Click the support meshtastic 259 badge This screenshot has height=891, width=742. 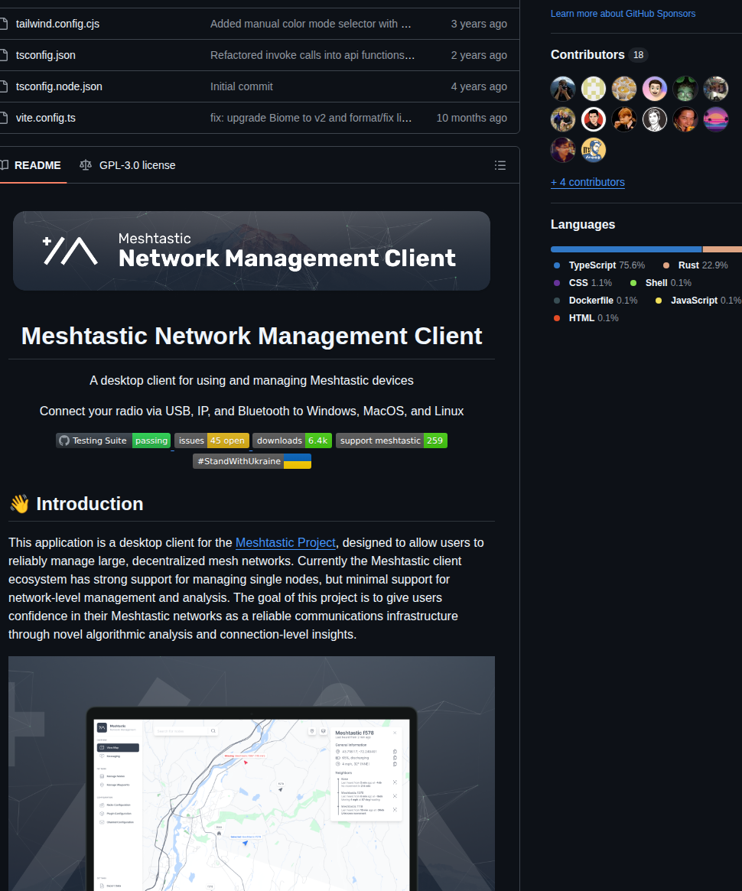pos(392,441)
